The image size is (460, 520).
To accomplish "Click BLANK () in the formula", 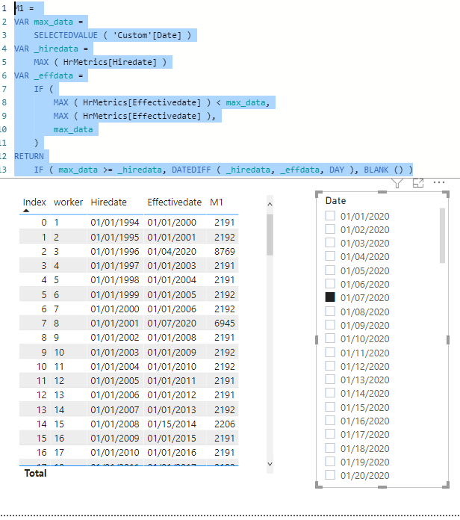I will (383, 170).
